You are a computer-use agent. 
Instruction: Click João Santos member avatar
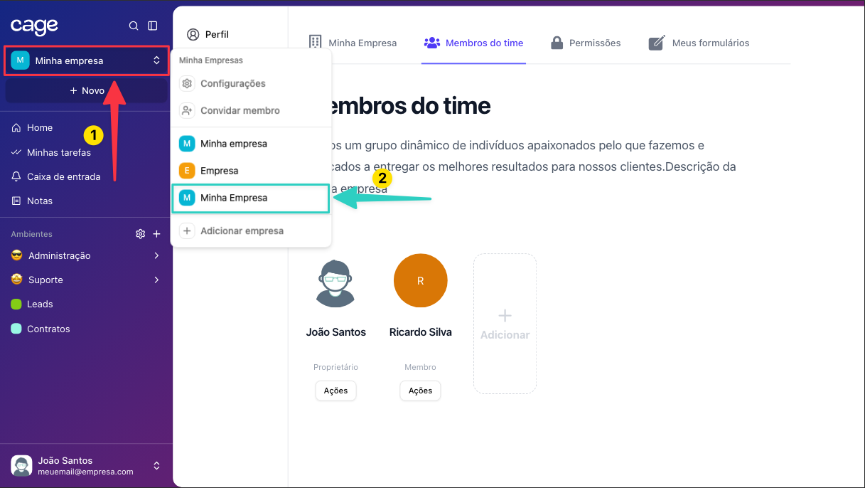(335, 283)
